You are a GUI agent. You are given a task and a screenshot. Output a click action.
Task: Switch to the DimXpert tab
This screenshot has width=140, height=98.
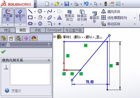(x=55, y=30)
